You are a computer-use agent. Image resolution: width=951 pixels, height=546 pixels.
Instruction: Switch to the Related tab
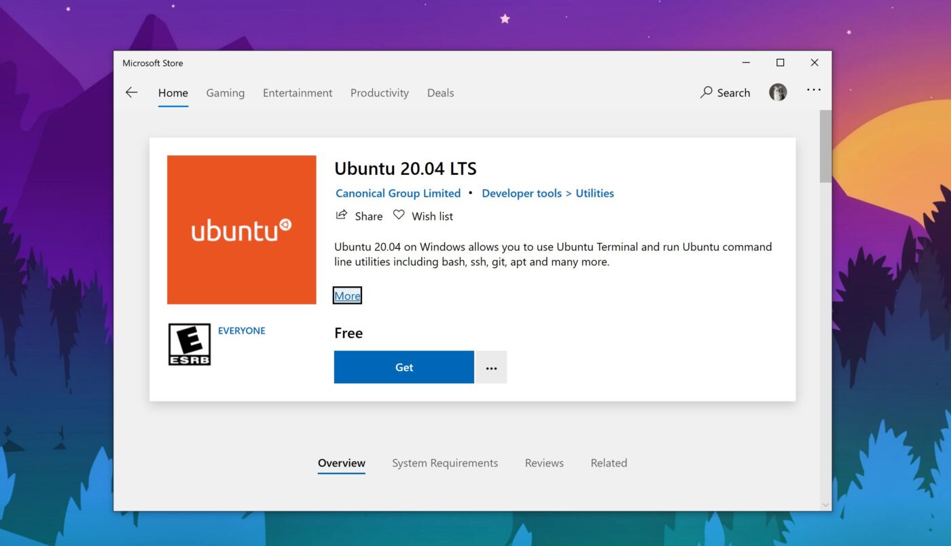(x=608, y=463)
